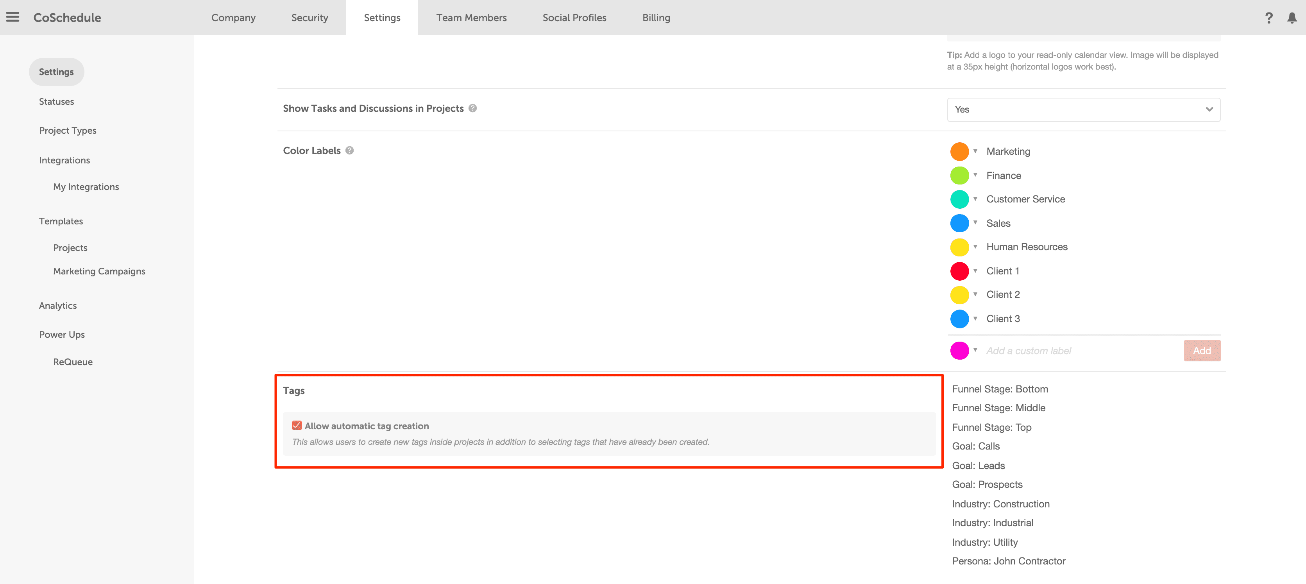This screenshot has width=1306, height=584.
Task: Switch to the Social Profiles tab
Action: pos(574,18)
